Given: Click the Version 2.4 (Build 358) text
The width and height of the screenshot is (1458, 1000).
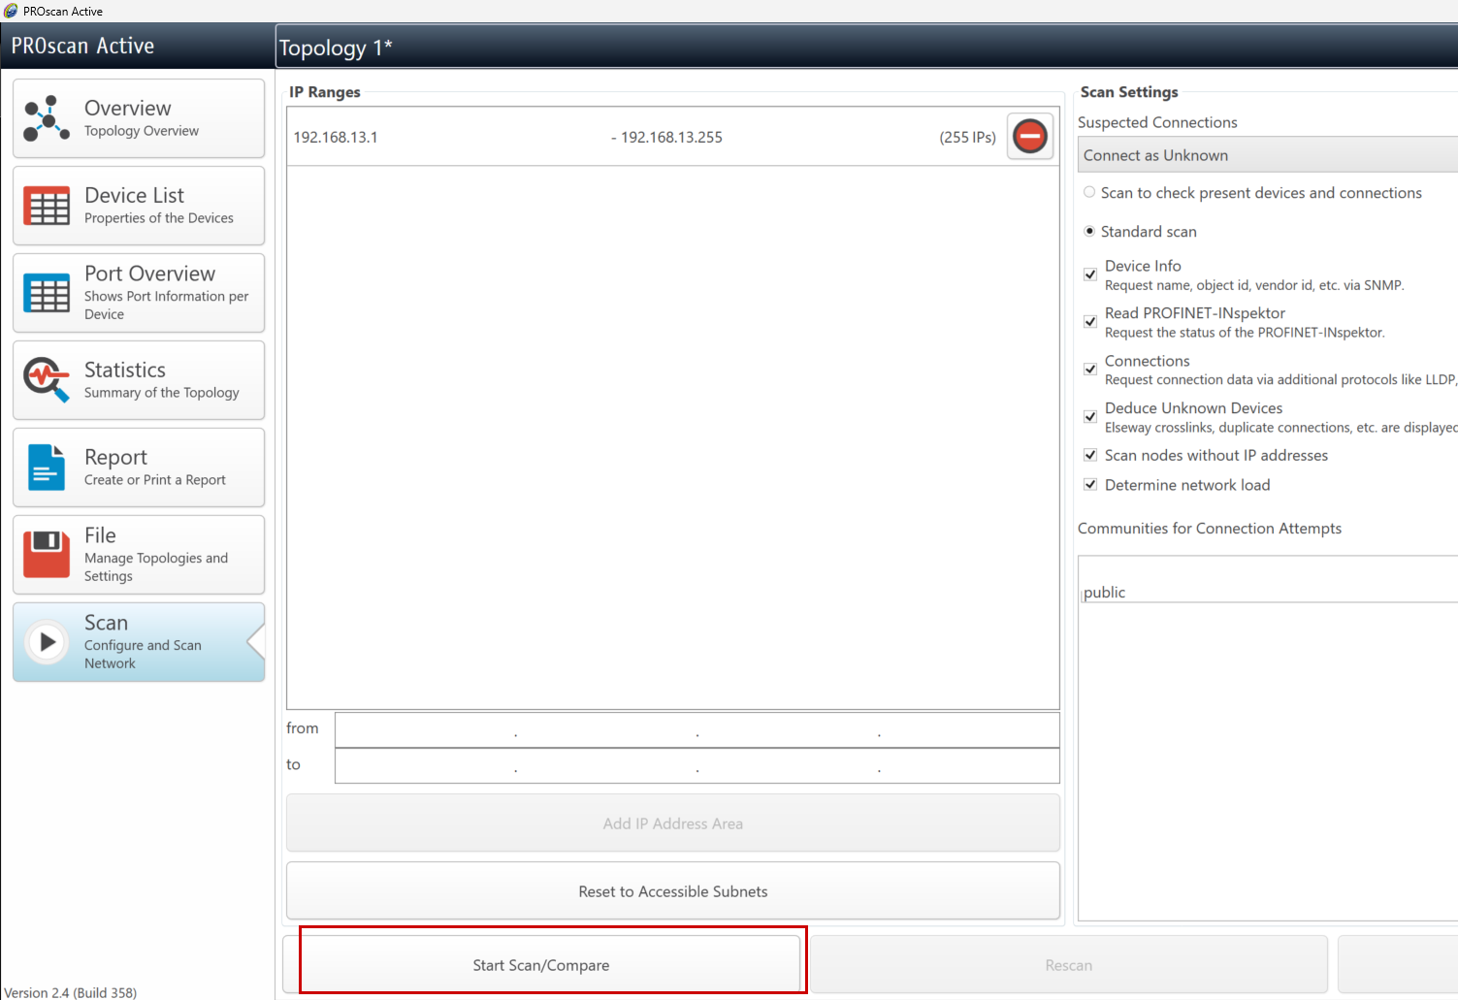Looking at the screenshot, I should point(71,992).
